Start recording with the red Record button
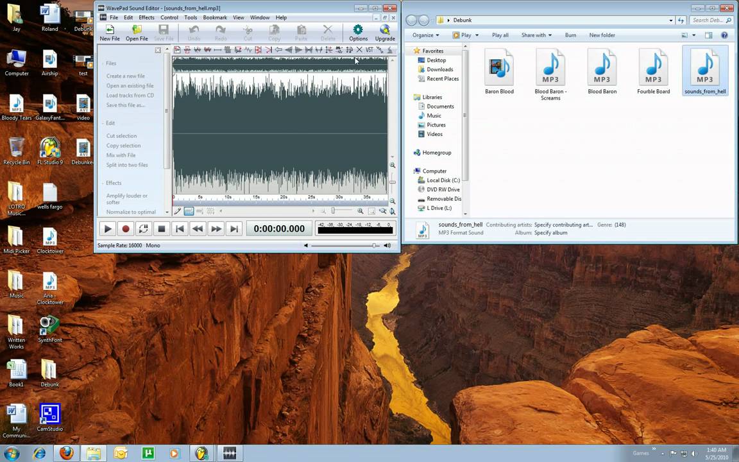Image resolution: width=739 pixels, height=462 pixels. (x=125, y=228)
